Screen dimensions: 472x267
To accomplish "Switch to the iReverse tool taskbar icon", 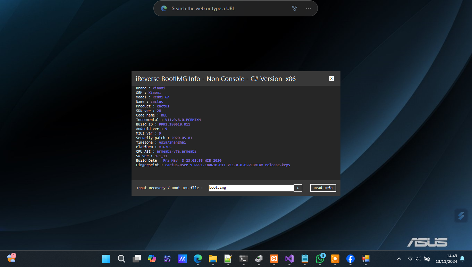I will (259, 259).
